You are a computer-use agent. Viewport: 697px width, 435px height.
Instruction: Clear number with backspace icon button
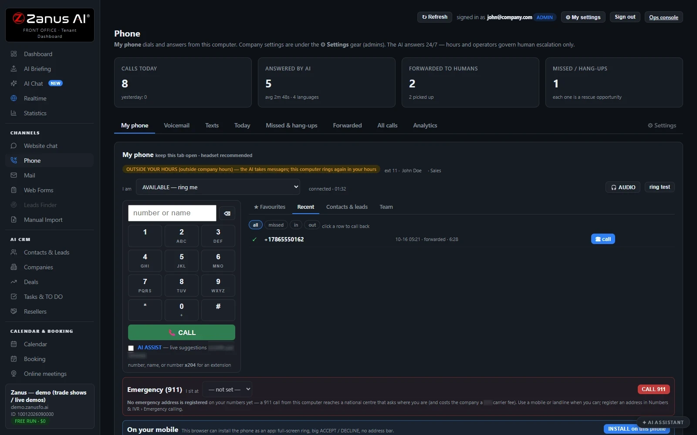pos(227,213)
